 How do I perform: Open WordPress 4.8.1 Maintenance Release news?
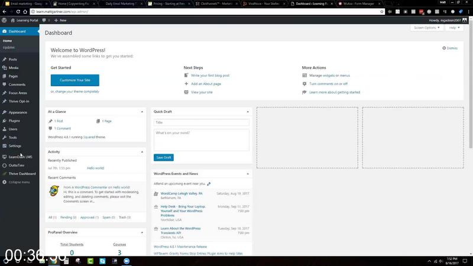[180, 246]
